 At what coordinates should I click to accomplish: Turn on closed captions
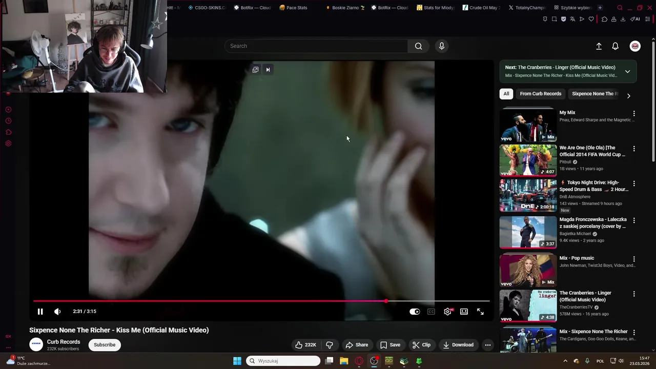point(431,312)
